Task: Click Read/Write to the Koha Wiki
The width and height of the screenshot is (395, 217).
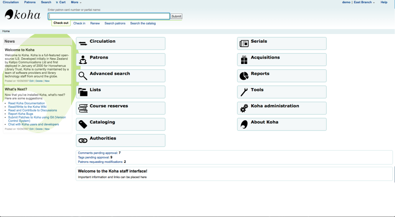Action: point(27,107)
